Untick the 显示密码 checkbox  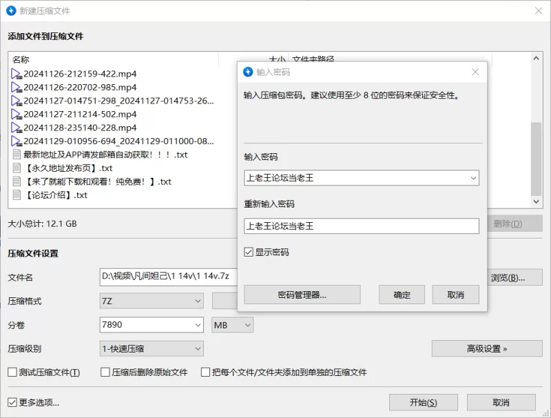pos(249,252)
